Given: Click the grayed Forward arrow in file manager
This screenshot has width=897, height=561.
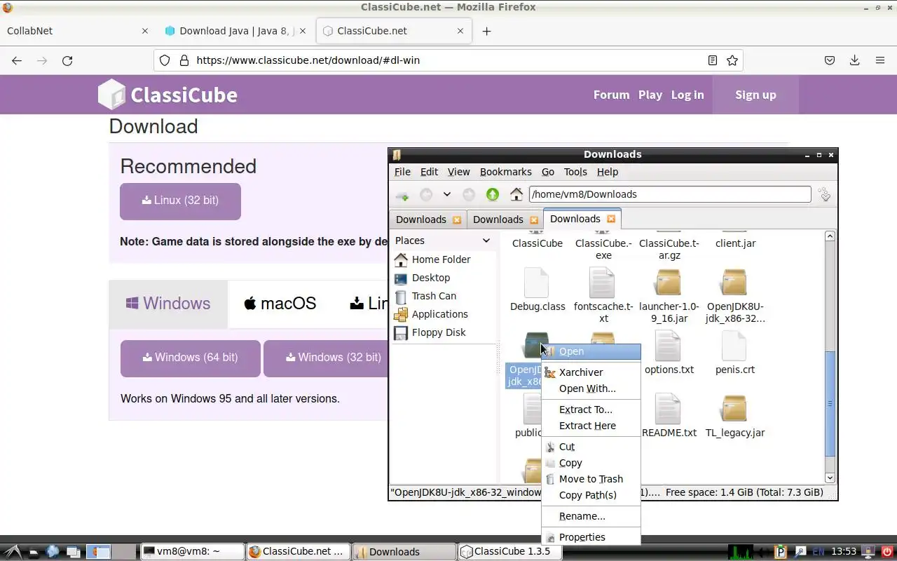Looking at the screenshot, I should click(469, 194).
